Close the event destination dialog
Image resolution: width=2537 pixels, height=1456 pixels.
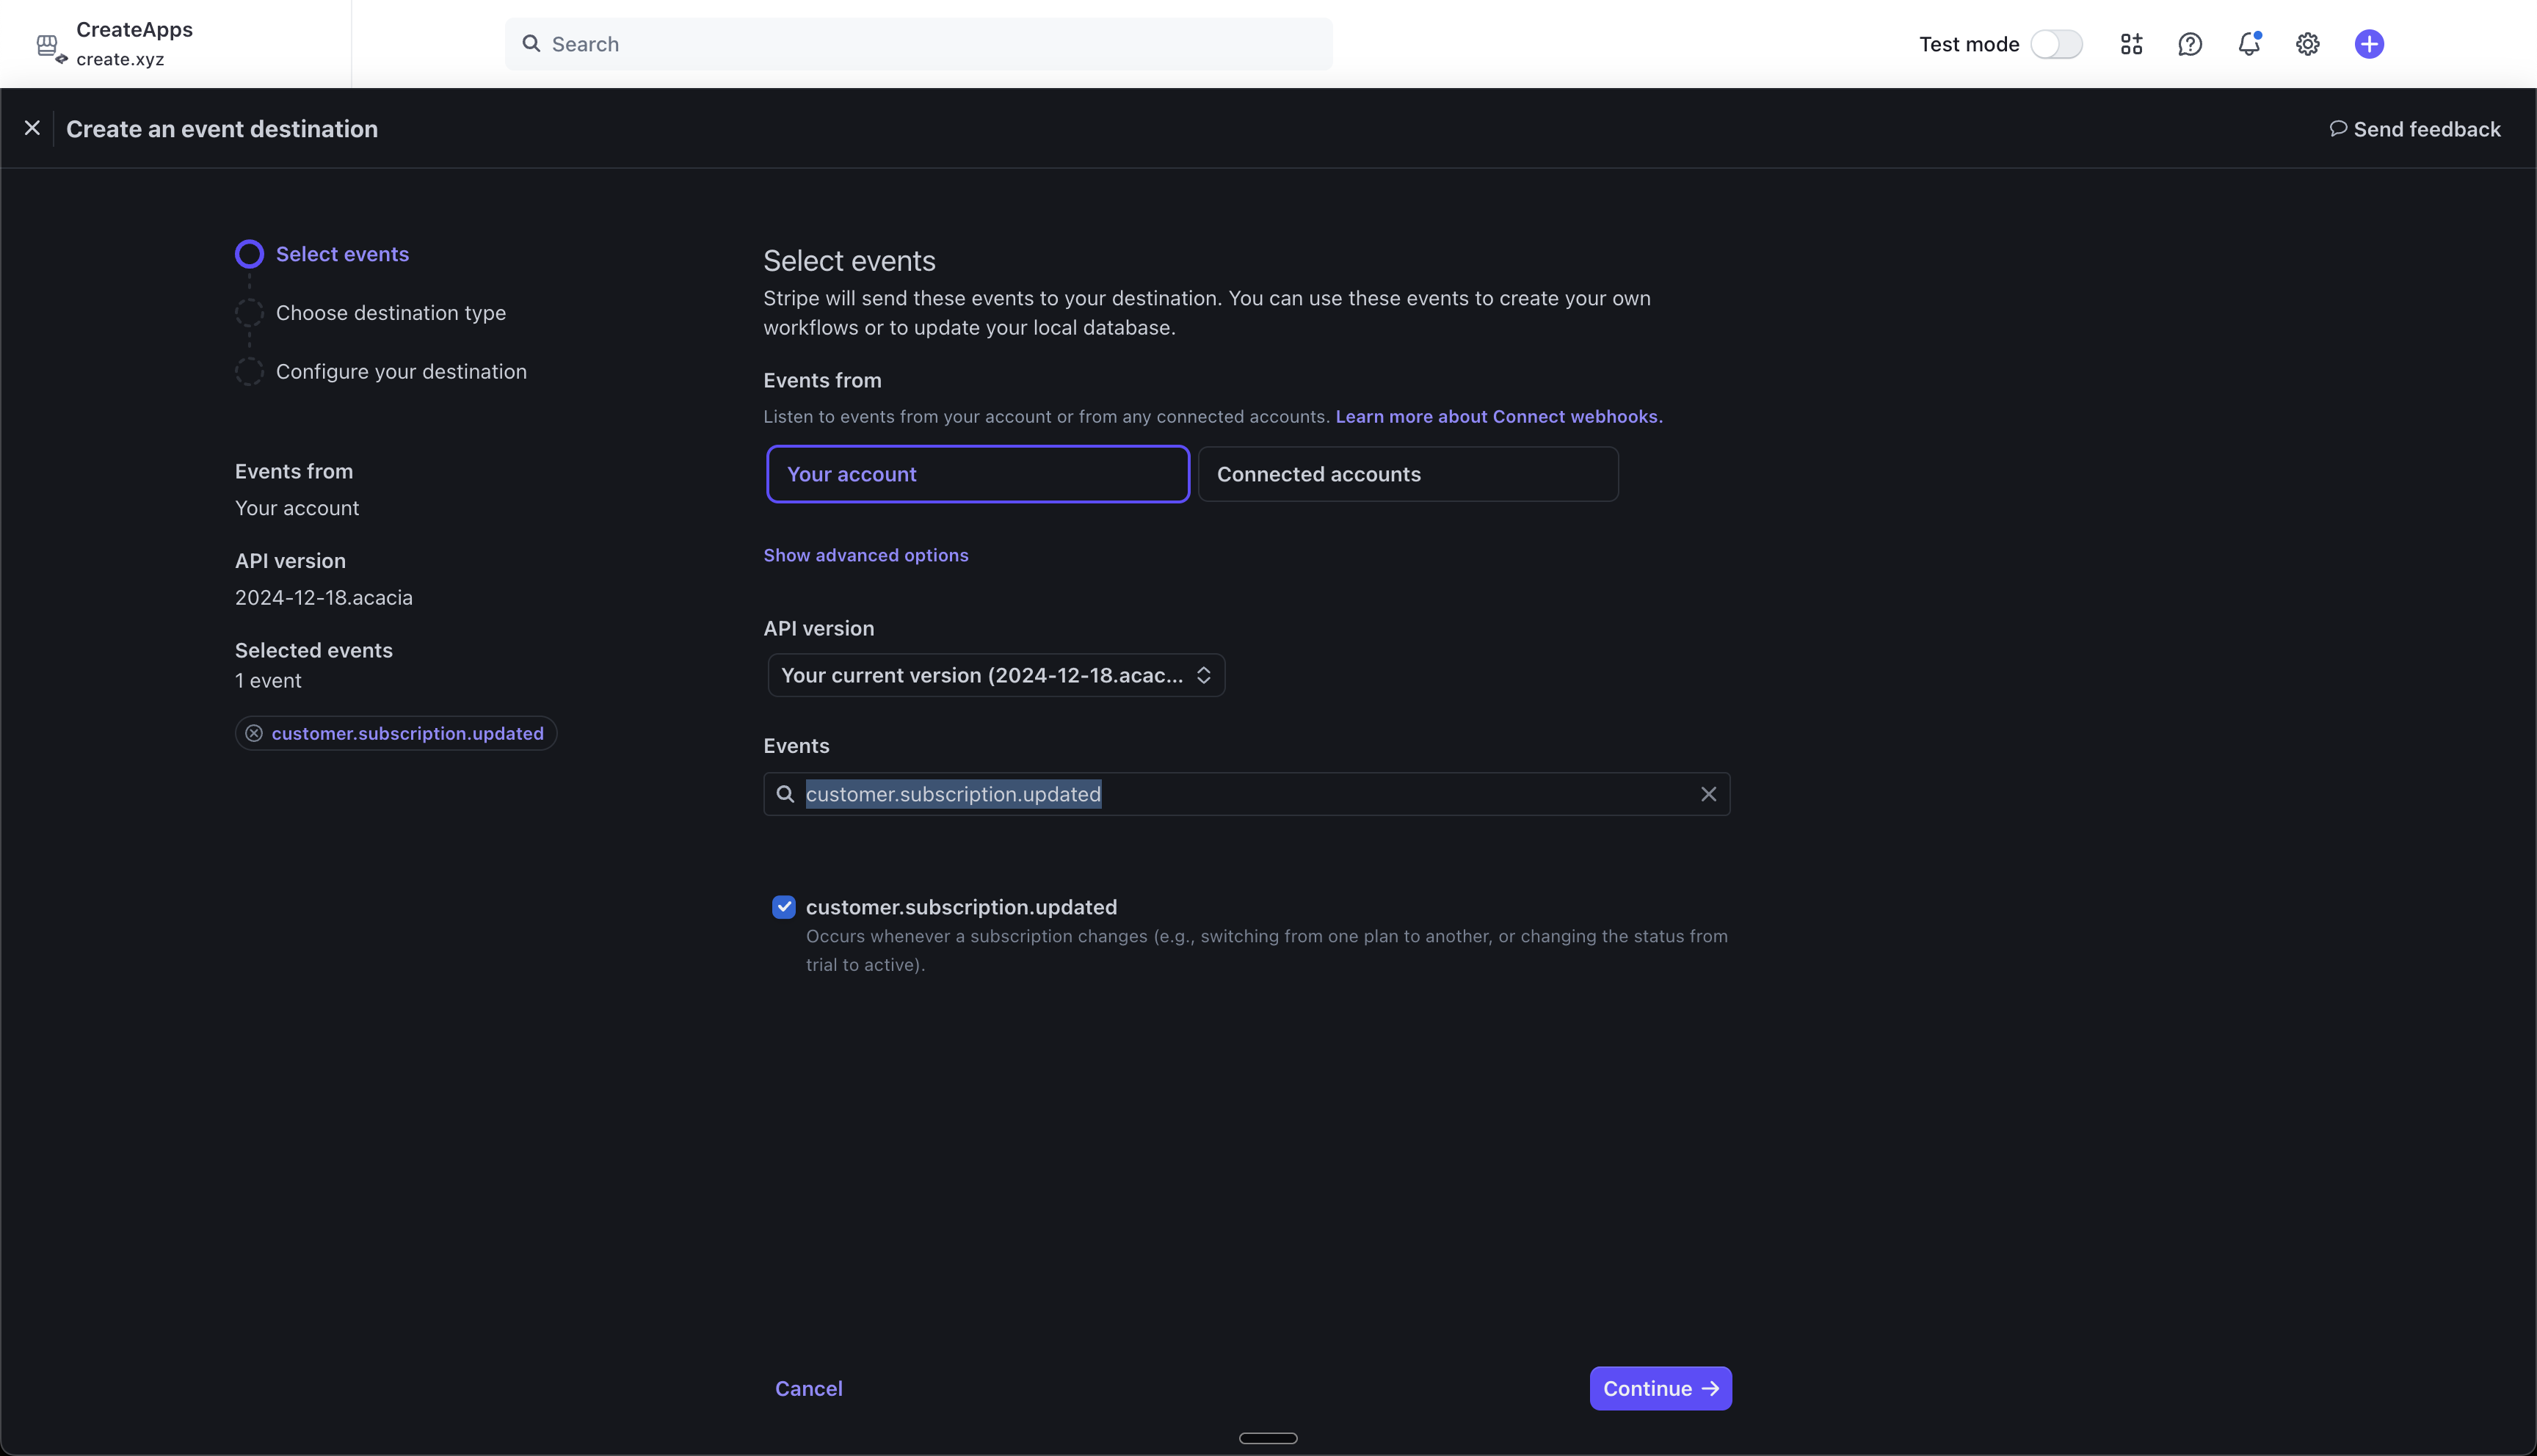[32, 128]
